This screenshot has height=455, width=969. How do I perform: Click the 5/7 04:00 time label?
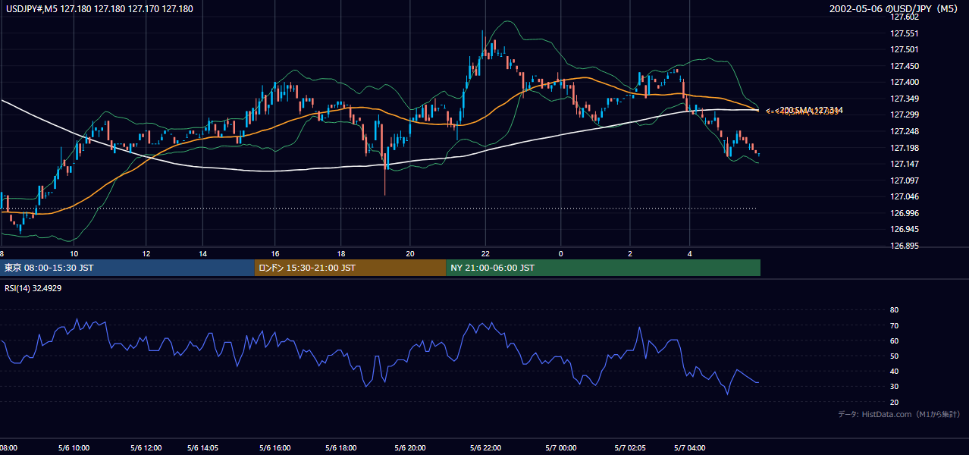(x=691, y=447)
